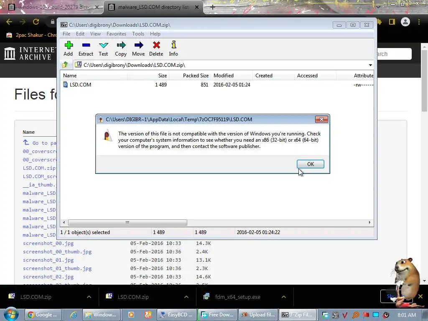Sort by the Size column header
428x321 pixels.
click(x=148, y=76)
